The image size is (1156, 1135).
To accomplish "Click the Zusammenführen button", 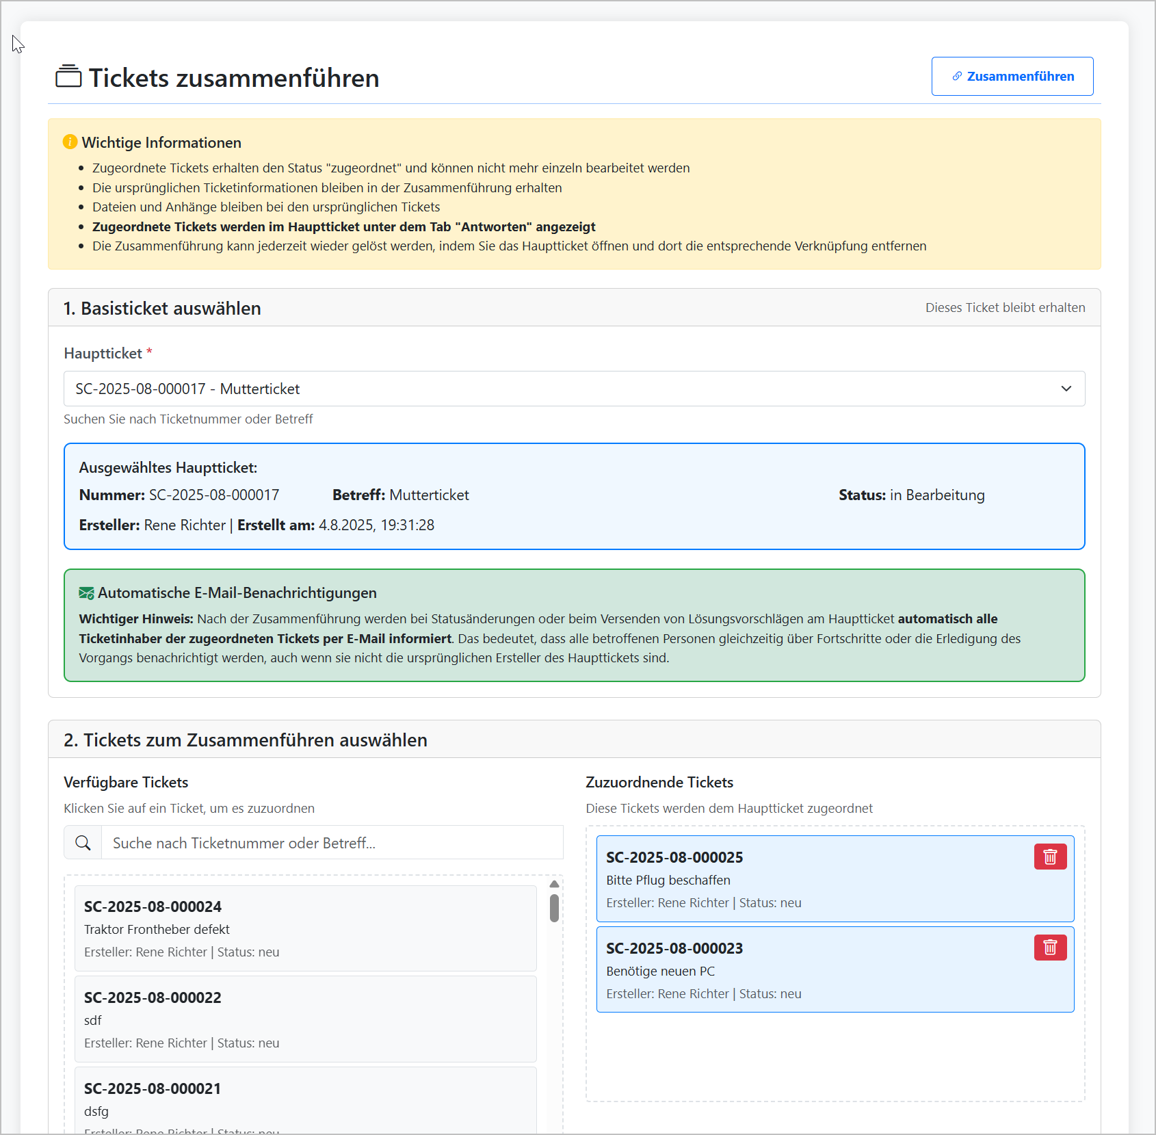I will pyautogui.click(x=1012, y=76).
